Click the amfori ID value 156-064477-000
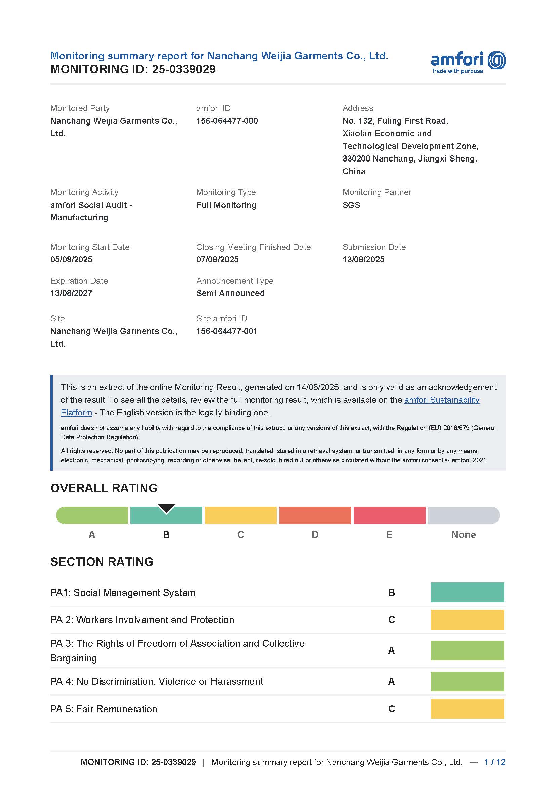Image resolution: width=556 pixels, height=787 pixels. click(x=227, y=121)
